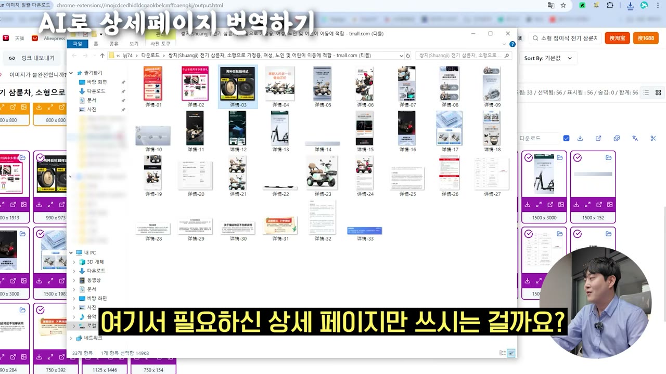The image size is (666, 374).
Task: Open the Chrome profile avatar
Action: (x=644, y=5)
